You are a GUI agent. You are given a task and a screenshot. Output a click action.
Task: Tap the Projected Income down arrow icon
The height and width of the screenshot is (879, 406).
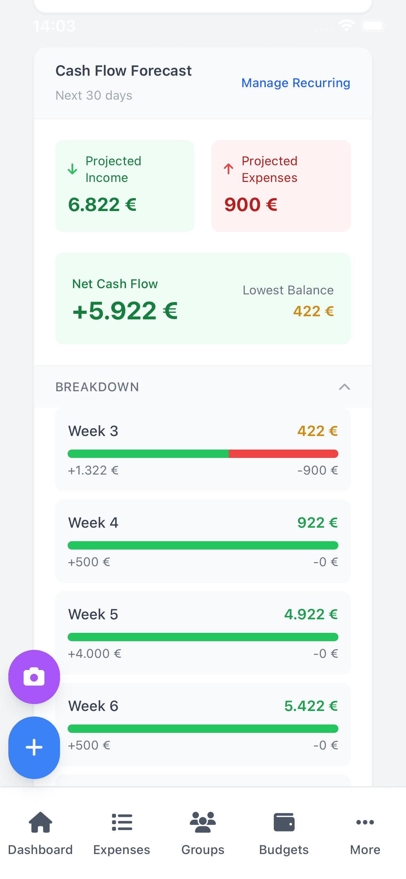coord(71,169)
